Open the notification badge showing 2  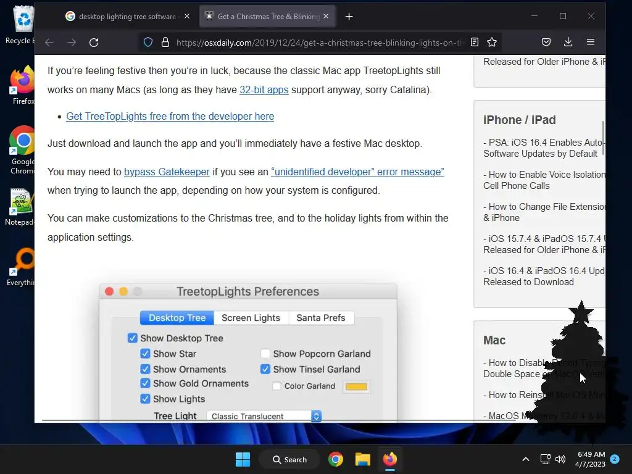615,459
